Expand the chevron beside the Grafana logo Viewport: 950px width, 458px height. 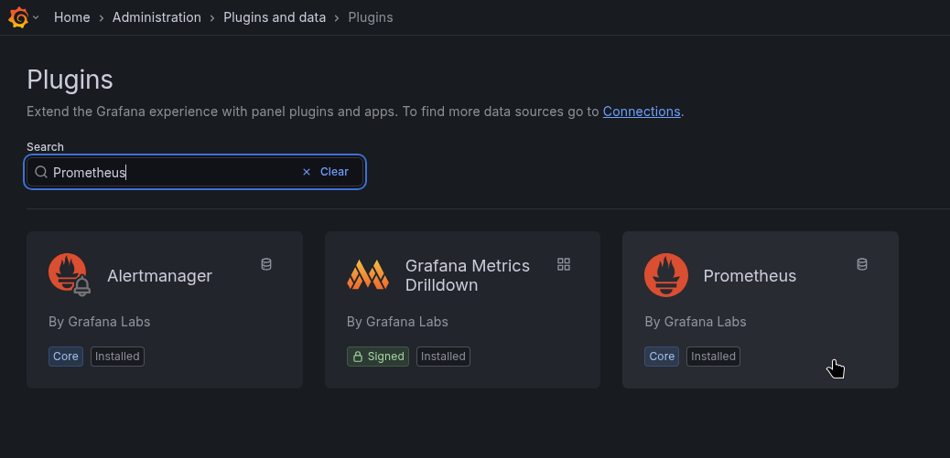click(x=36, y=17)
